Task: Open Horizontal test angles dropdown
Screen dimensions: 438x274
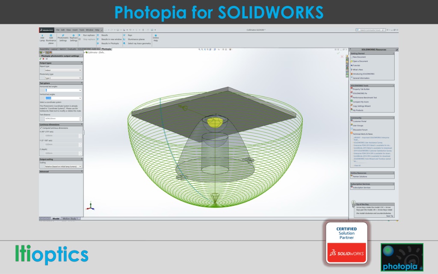Action: (62, 90)
